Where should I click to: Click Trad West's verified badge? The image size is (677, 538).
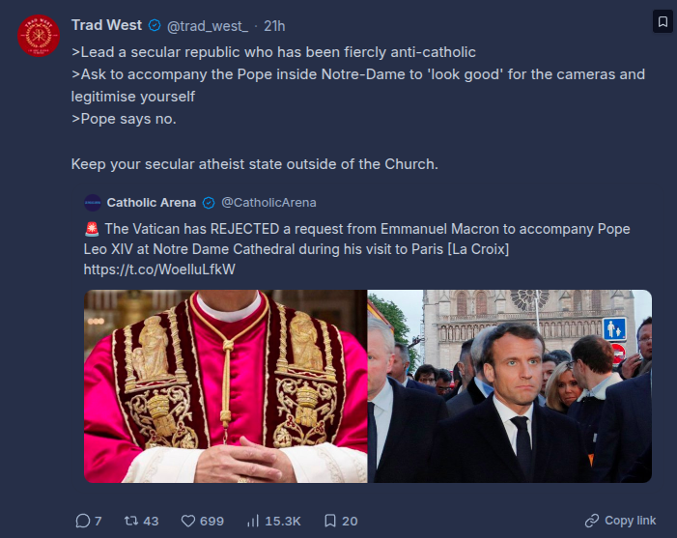(155, 25)
